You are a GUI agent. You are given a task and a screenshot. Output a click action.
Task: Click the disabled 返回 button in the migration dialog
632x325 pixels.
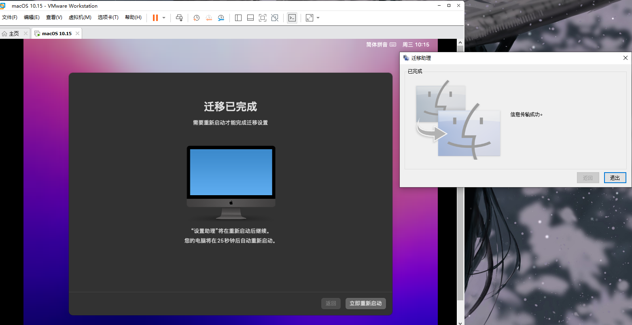click(x=588, y=177)
